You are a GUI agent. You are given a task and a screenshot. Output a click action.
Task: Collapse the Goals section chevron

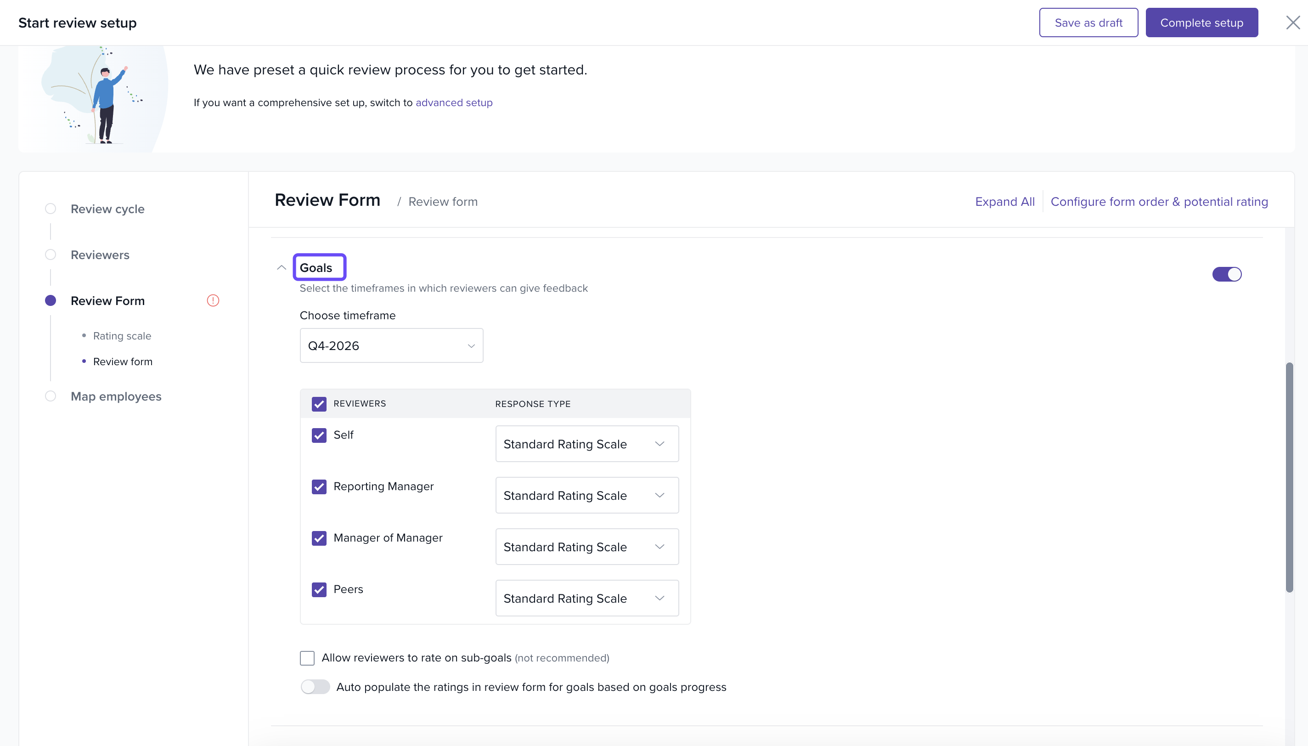281,267
